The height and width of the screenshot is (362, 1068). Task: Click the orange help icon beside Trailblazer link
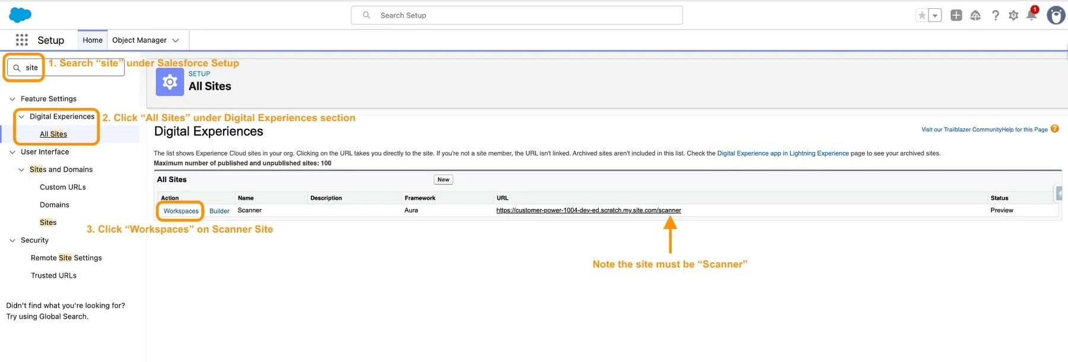(x=1055, y=129)
